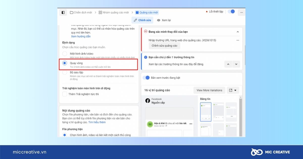
Task: Click the Mận & Khế page name
Action: tap(159, 123)
